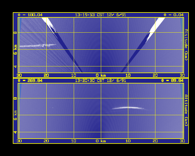Click the 8 altitude tick in the upper panel

coord(15,33)
